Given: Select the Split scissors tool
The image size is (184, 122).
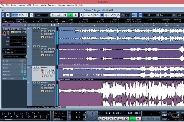Looking at the screenshot, I should coord(88,15).
